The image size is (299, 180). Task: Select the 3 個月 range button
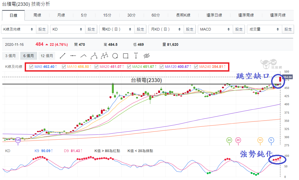coord(10,56)
